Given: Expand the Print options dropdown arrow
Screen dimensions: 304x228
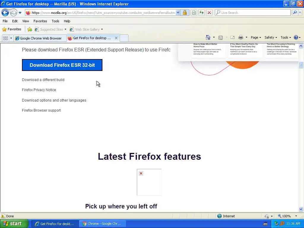Looking at the screenshot, I should [246, 37].
